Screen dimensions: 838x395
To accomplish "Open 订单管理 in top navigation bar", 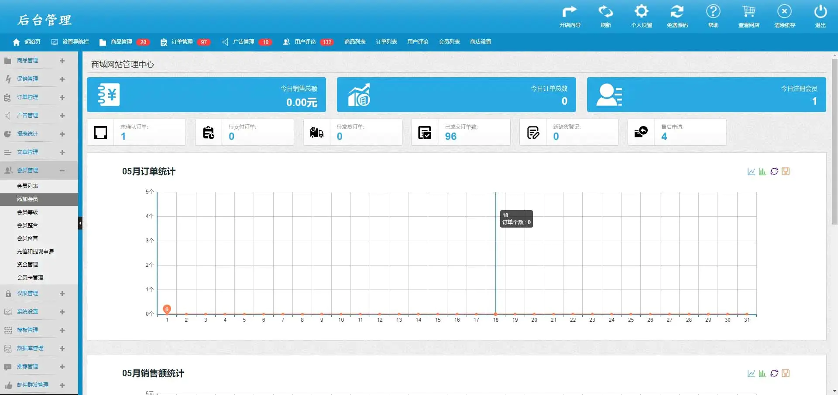I will tap(182, 42).
